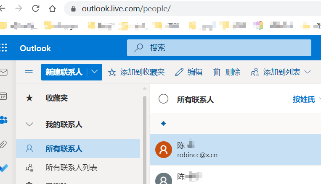The width and height of the screenshot is (321, 184).
Task: Click 删除 trash button
Action: [x=227, y=72]
